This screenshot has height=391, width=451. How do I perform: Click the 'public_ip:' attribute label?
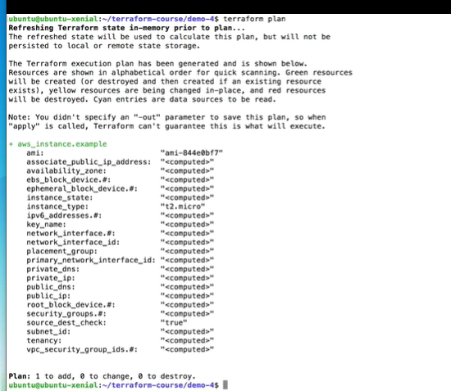pyautogui.click(x=48, y=296)
